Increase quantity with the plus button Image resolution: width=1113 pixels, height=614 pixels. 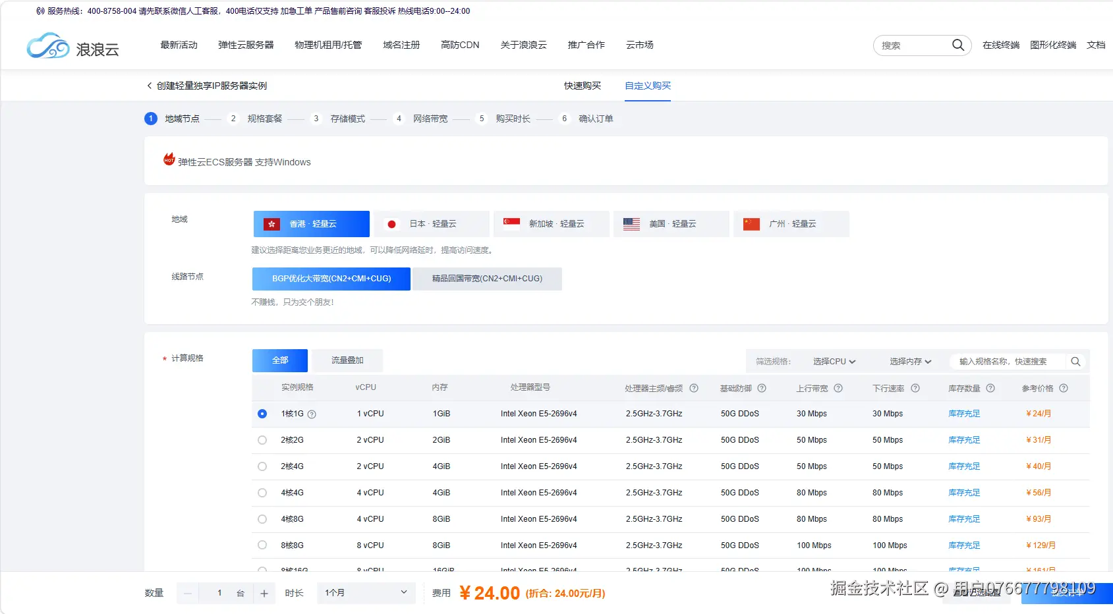tap(264, 594)
